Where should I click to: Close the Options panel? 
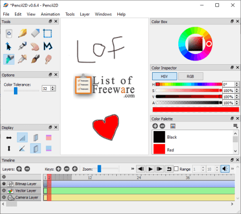point(56,74)
